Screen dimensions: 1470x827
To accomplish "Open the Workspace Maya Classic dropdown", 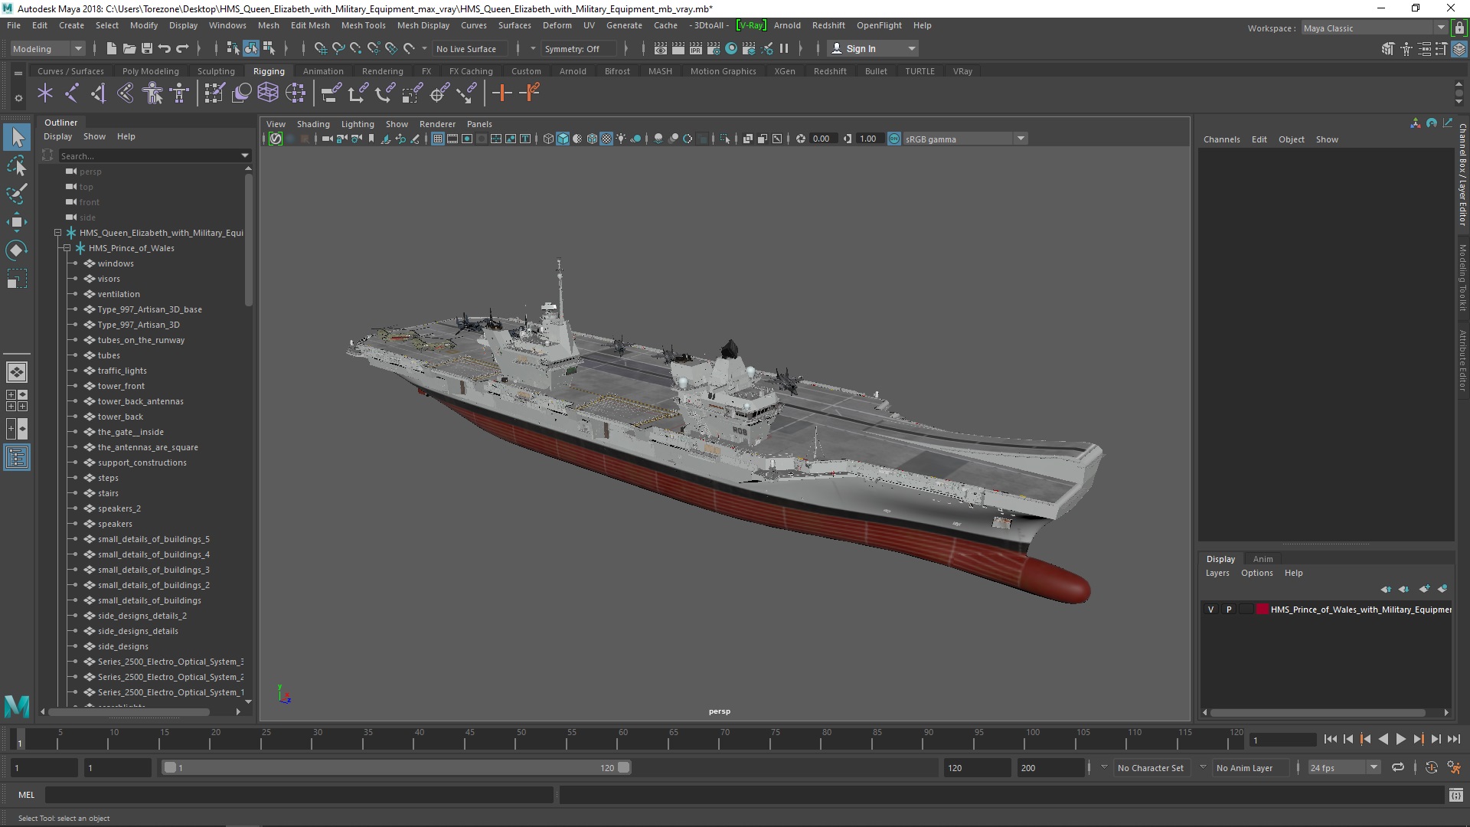I will pyautogui.click(x=1374, y=28).
